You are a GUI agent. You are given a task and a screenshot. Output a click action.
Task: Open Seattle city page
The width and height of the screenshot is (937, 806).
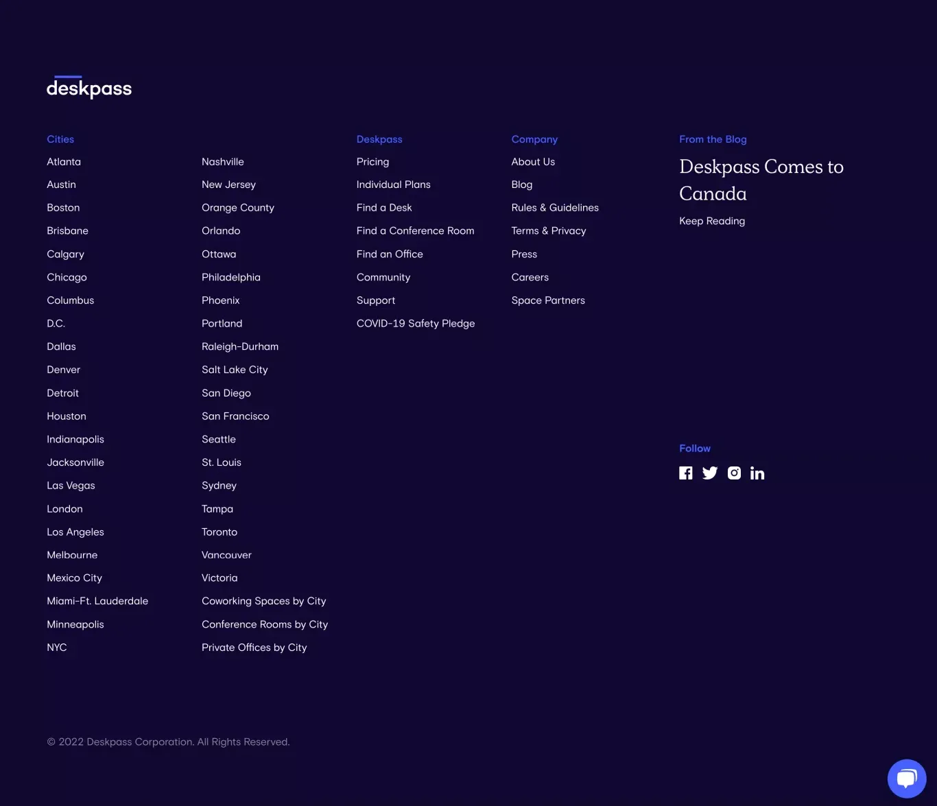(219, 440)
